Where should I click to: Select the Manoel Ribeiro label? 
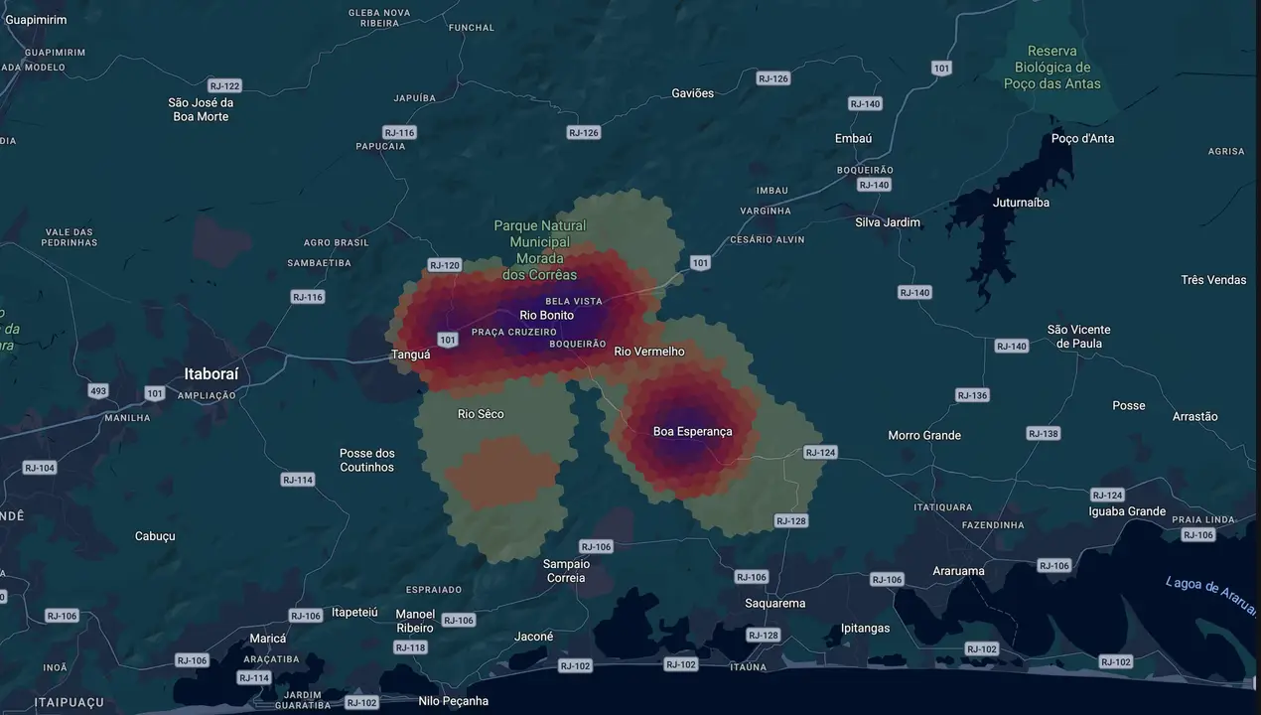[415, 621]
